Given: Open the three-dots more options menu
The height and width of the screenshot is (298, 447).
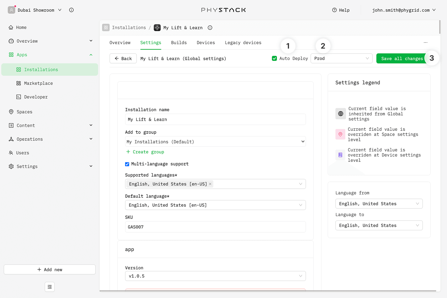Looking at the screenshot, I should (x=426, y=43).
